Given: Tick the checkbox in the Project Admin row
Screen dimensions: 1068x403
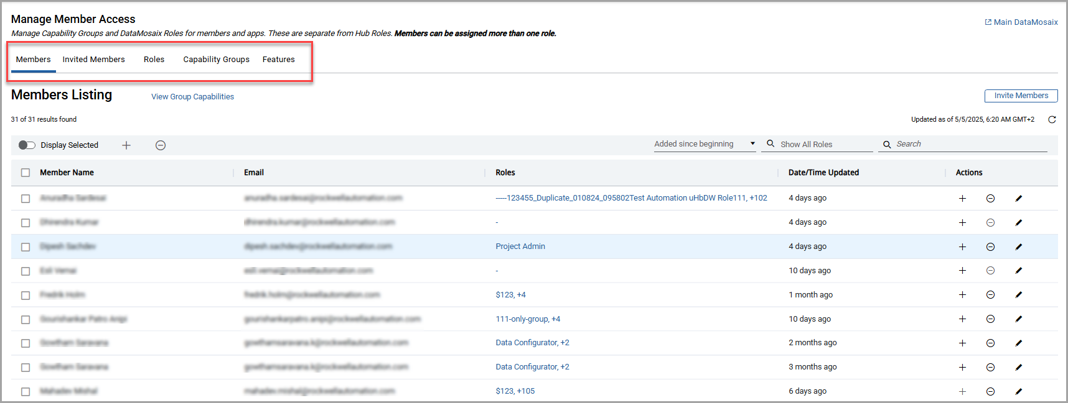Looking at the screenshot, I should pos(26,247).
